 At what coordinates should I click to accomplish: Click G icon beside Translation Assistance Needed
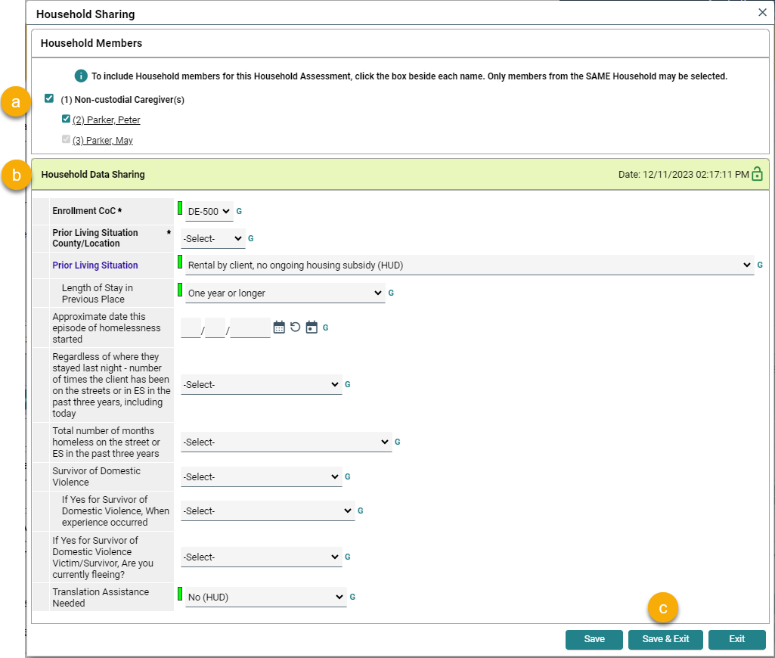352,597
